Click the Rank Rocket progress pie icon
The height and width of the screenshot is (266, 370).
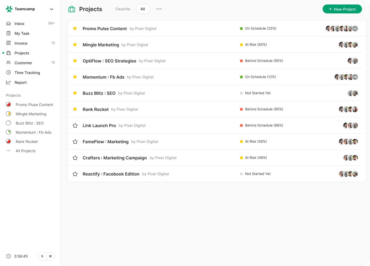(9, 141)
